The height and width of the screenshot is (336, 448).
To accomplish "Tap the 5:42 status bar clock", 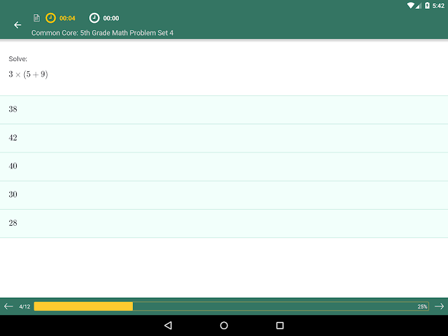I will pyautogui.click(x=439, y=6).
